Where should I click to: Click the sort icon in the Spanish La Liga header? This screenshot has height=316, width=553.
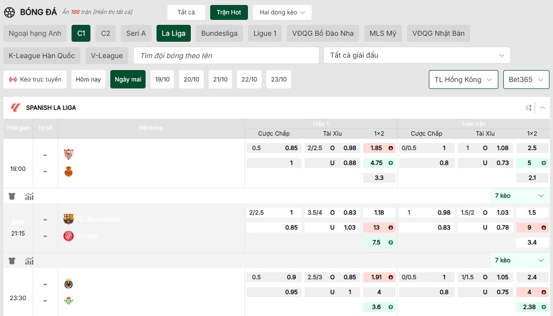pos(529,108)
